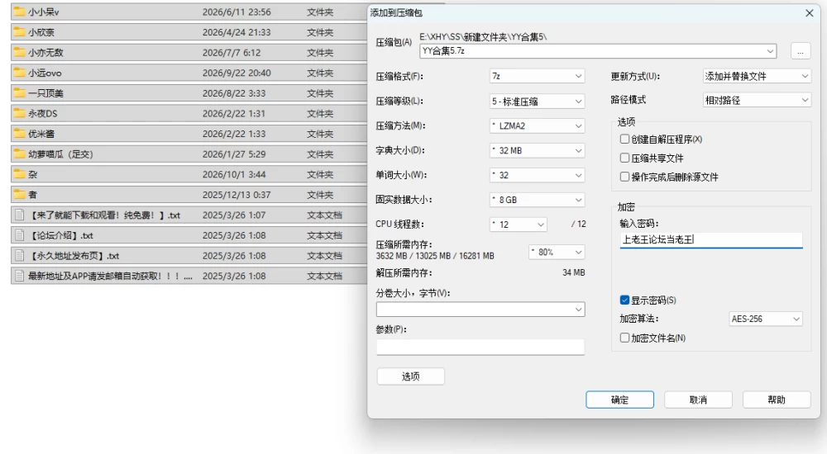Select 【永久地址发布页】.txt file name
Image resolution: width=827 pixels, height=454 pixels.
coord(74,256)
